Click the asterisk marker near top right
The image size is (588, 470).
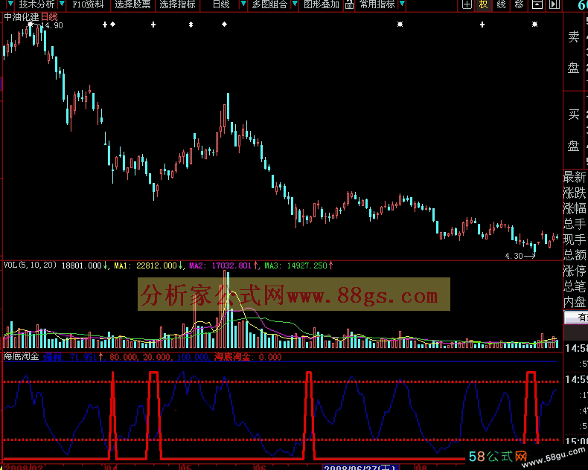click(534, 25)
